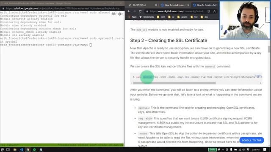Viewport: 271px width, 152px height.
Task: Open the notification action center
Action: 265,149
